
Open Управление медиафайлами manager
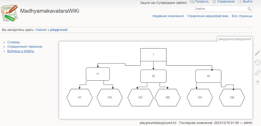point(208,16)
